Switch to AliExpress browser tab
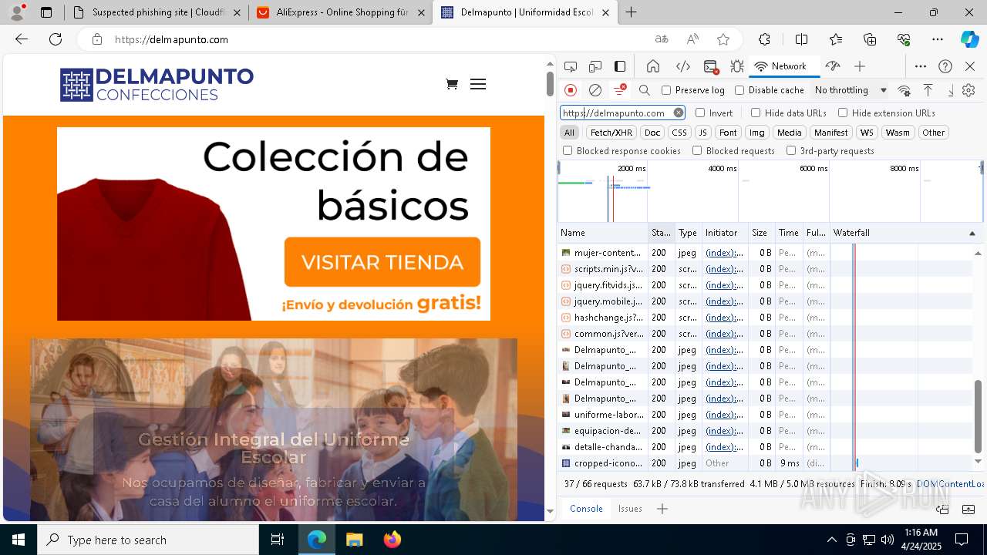This screenshot has height=555, width=987. [x=340, y=12]
